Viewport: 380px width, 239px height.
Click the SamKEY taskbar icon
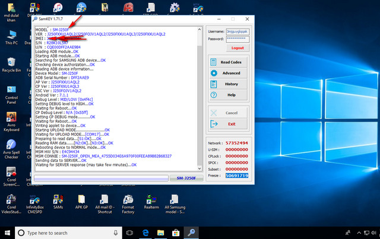[191, 233]
